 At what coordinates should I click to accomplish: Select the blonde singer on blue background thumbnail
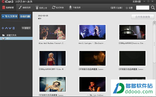[x=52, y=84]
